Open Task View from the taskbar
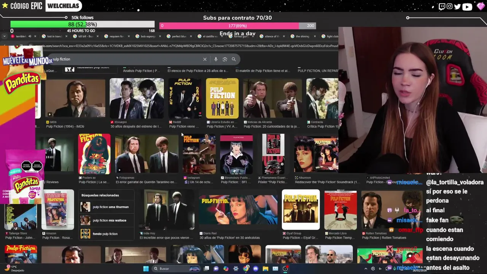 pos(206,269)
